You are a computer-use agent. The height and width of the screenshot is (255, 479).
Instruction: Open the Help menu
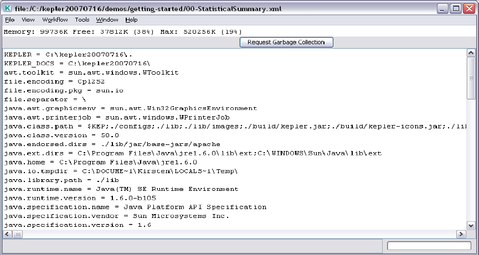pyautogui.click(x=131, y=20)
